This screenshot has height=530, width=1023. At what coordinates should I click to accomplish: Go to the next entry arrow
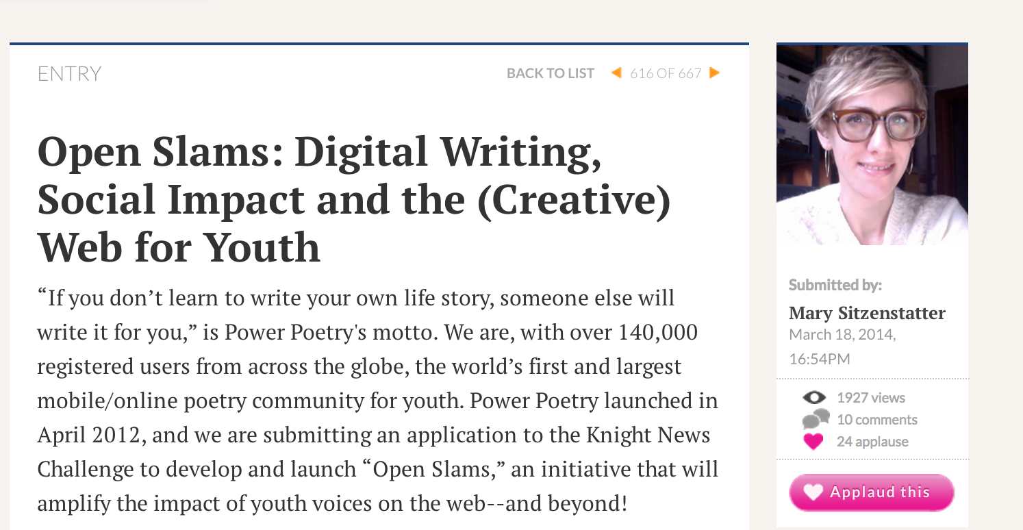pos(715,73)
